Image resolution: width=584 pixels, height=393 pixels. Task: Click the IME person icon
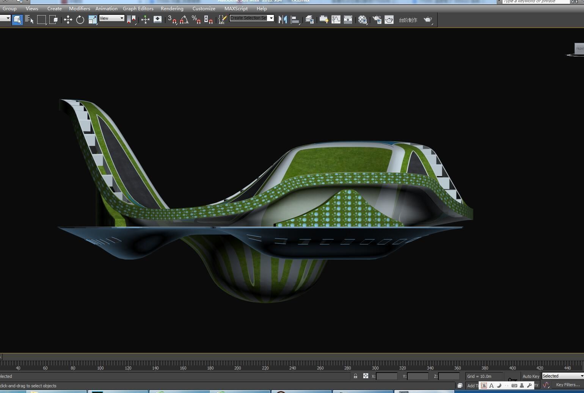coord(522,385)
